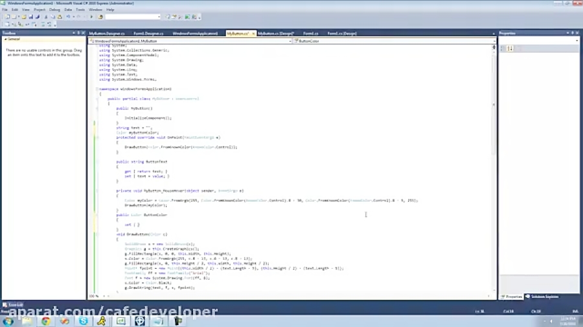The height and width of the screenshot is (327, 583).
Task: Open the Toolbox window position dropdown
Action: (74, 33)
